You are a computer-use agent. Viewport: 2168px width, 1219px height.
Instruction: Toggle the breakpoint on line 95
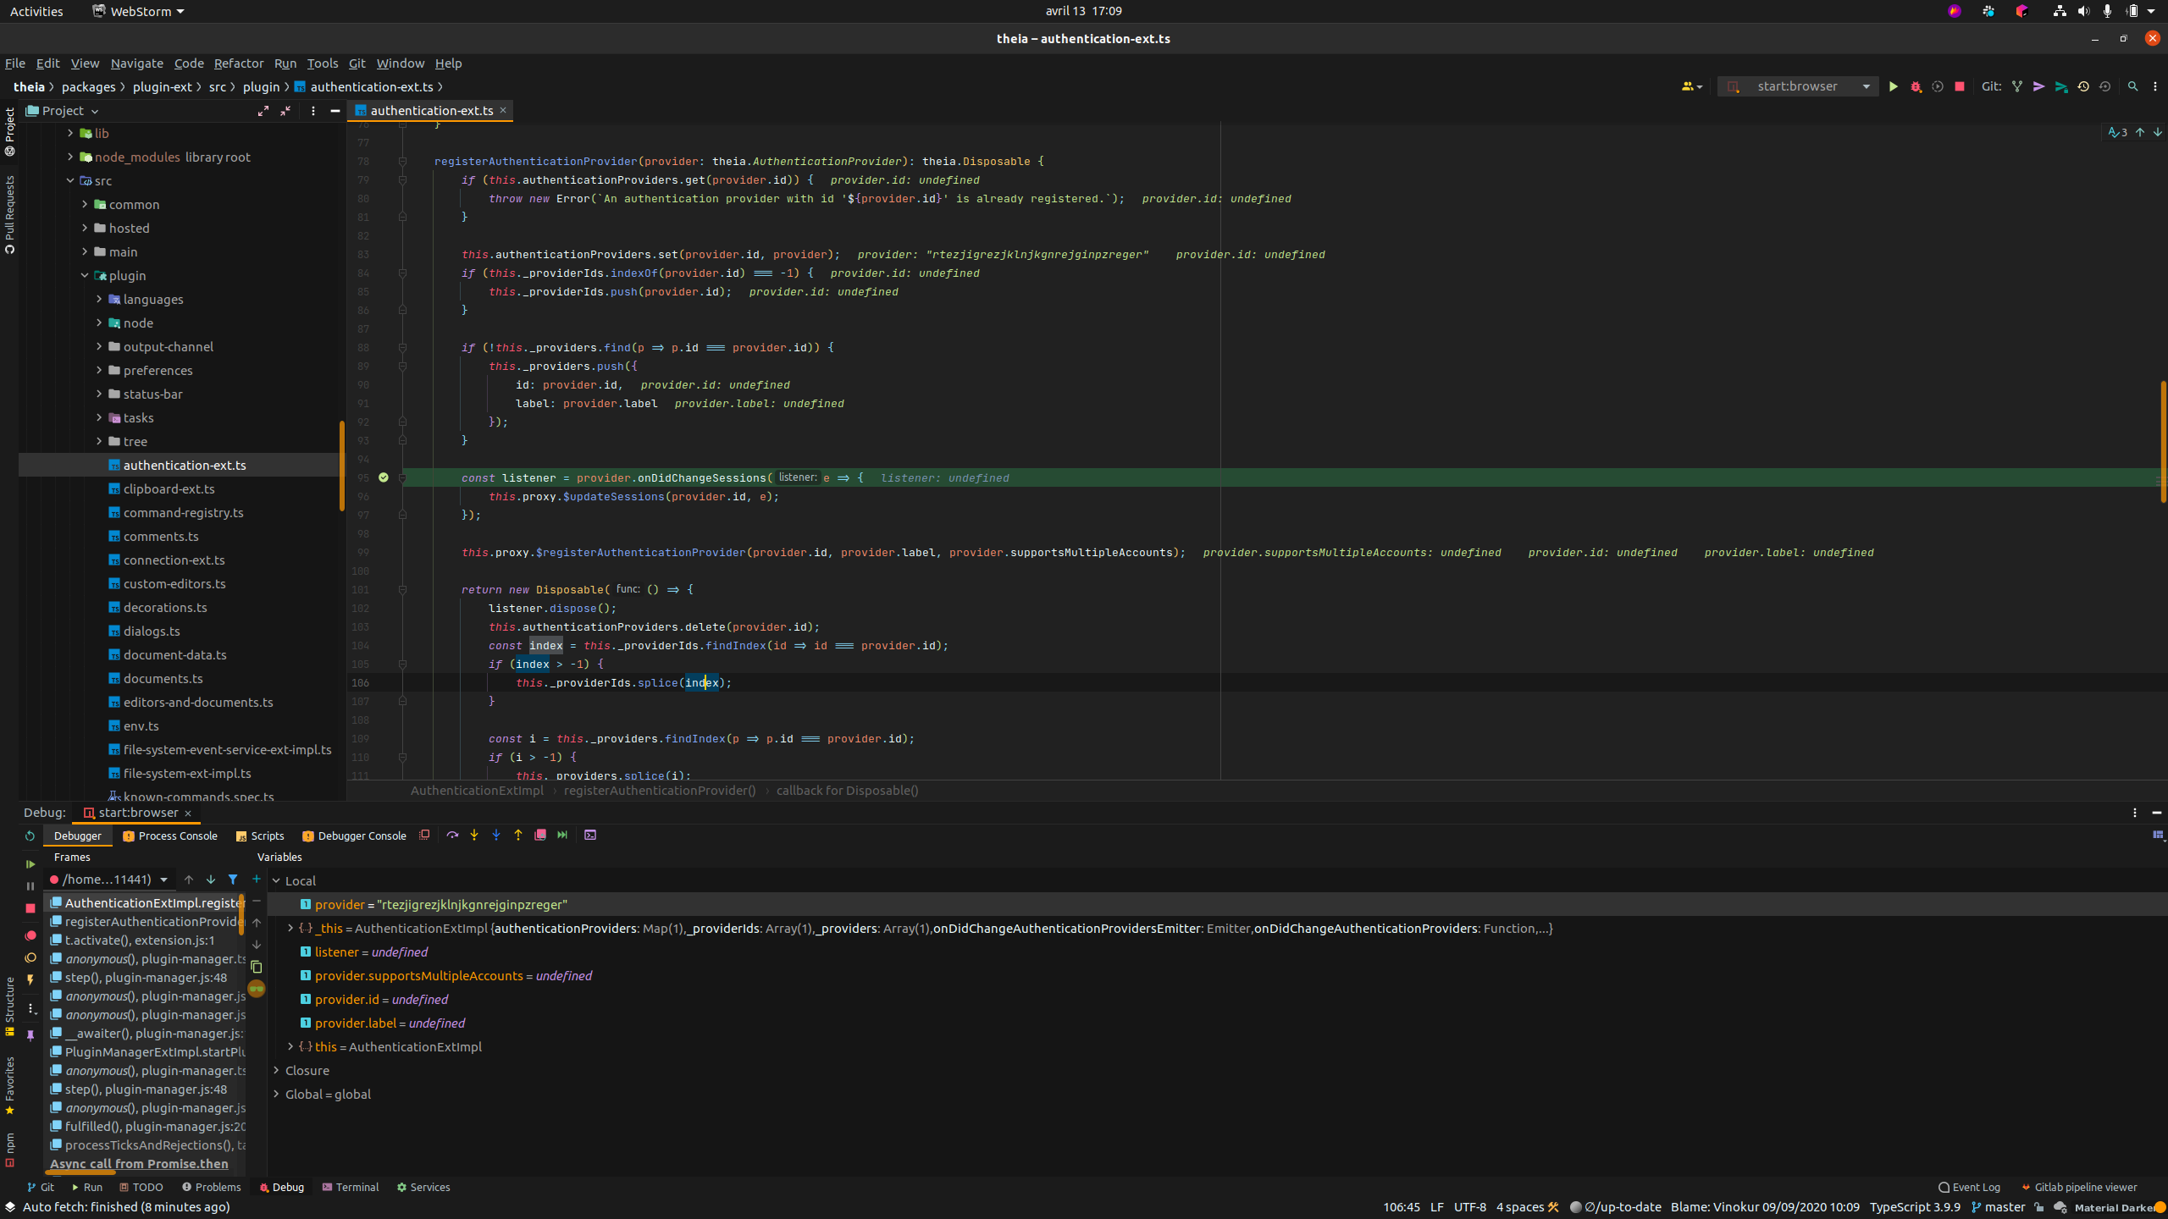pos(384,477)
